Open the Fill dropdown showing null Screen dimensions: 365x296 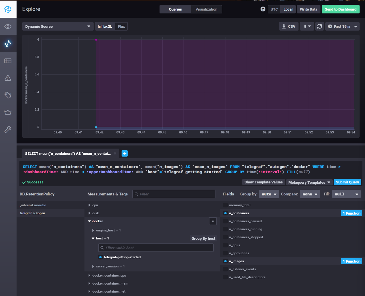tap(346, 194)
